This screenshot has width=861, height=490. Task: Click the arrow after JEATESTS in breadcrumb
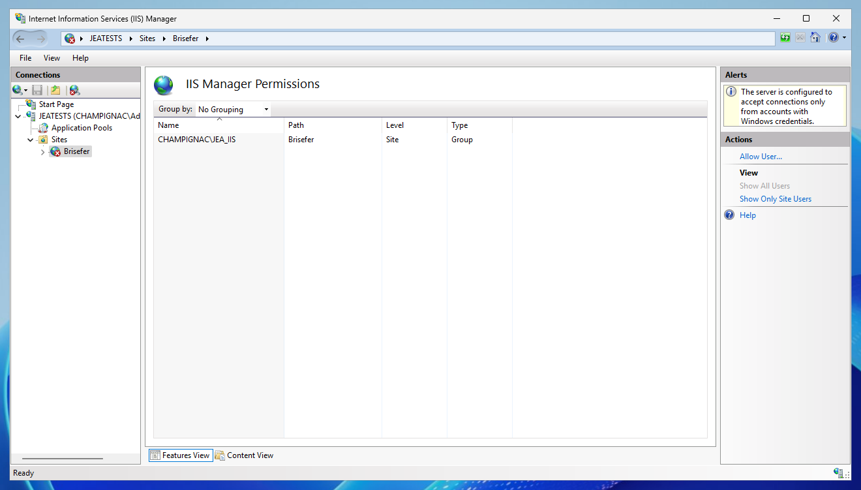coord(130,38)
